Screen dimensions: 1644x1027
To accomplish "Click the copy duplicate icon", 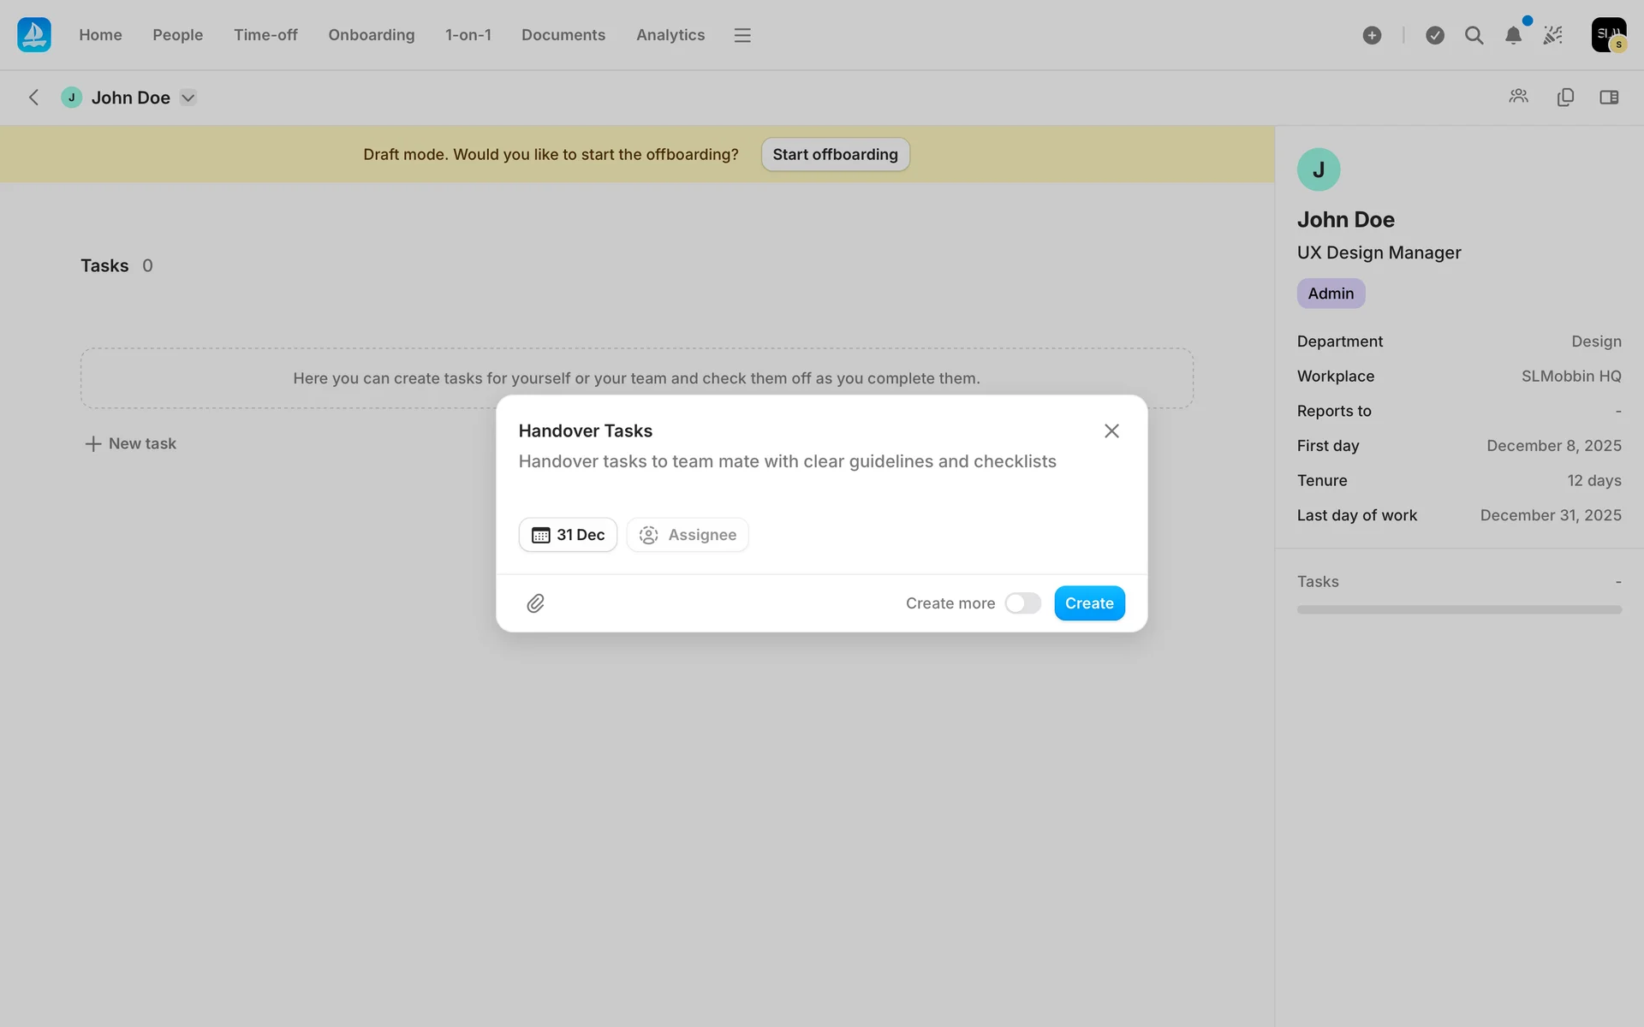I will click(1565, 98).
